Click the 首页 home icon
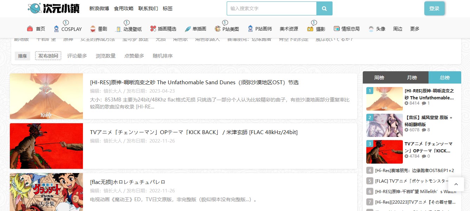This screenshot has height=211, width=470. (30, 28)
